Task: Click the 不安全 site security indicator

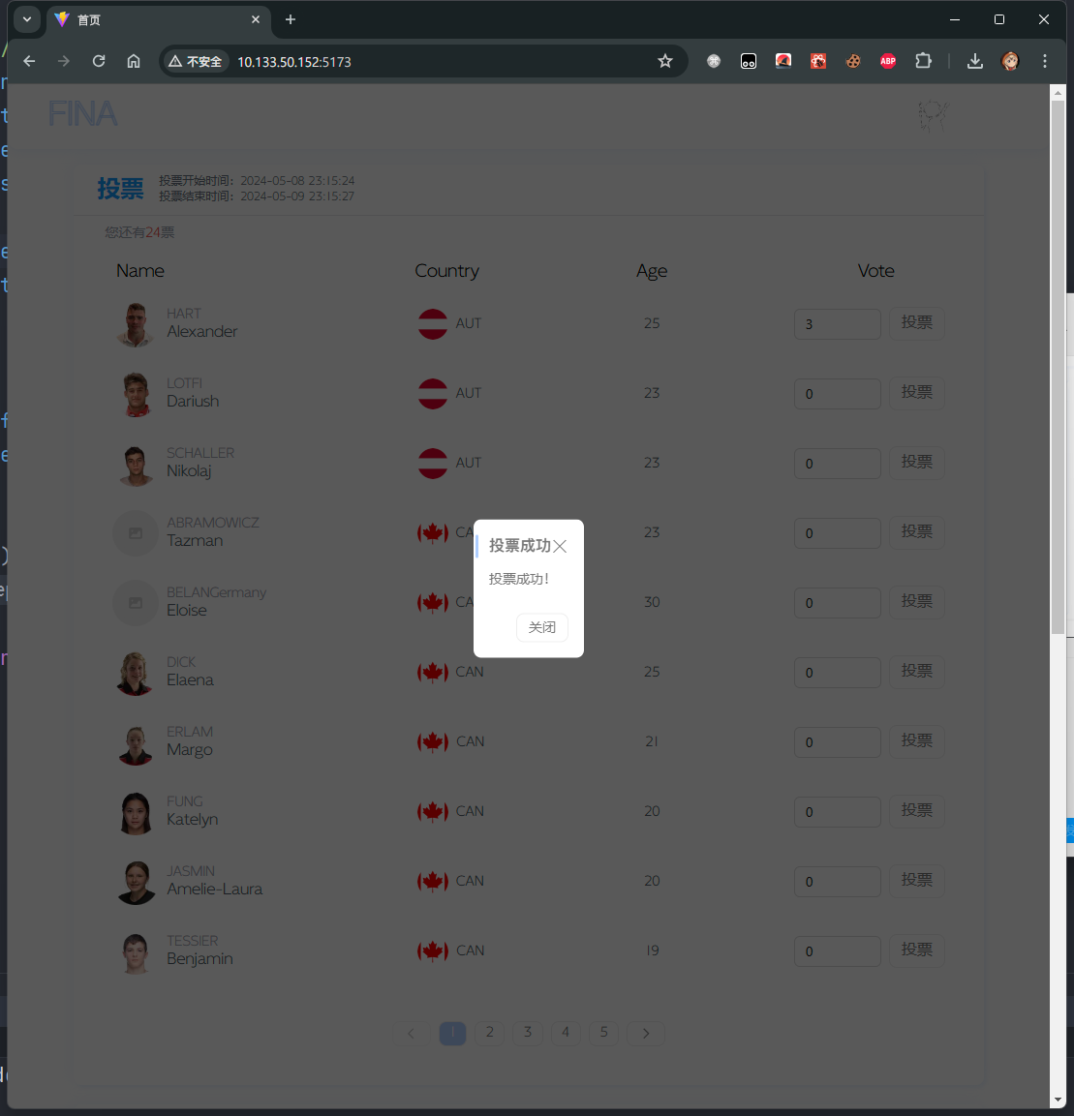Action: pos(196,62)
